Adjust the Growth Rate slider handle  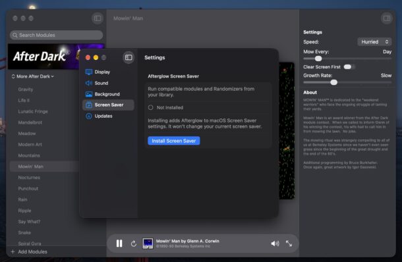click(x=334, y=82)
